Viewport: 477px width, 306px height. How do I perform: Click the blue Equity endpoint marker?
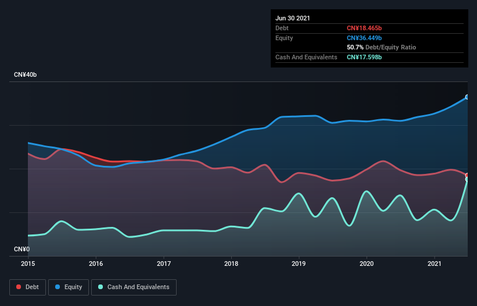coord(467,97)
